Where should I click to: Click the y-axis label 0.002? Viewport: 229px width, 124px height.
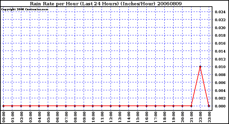pyautogui.click(x=220, y=98)
